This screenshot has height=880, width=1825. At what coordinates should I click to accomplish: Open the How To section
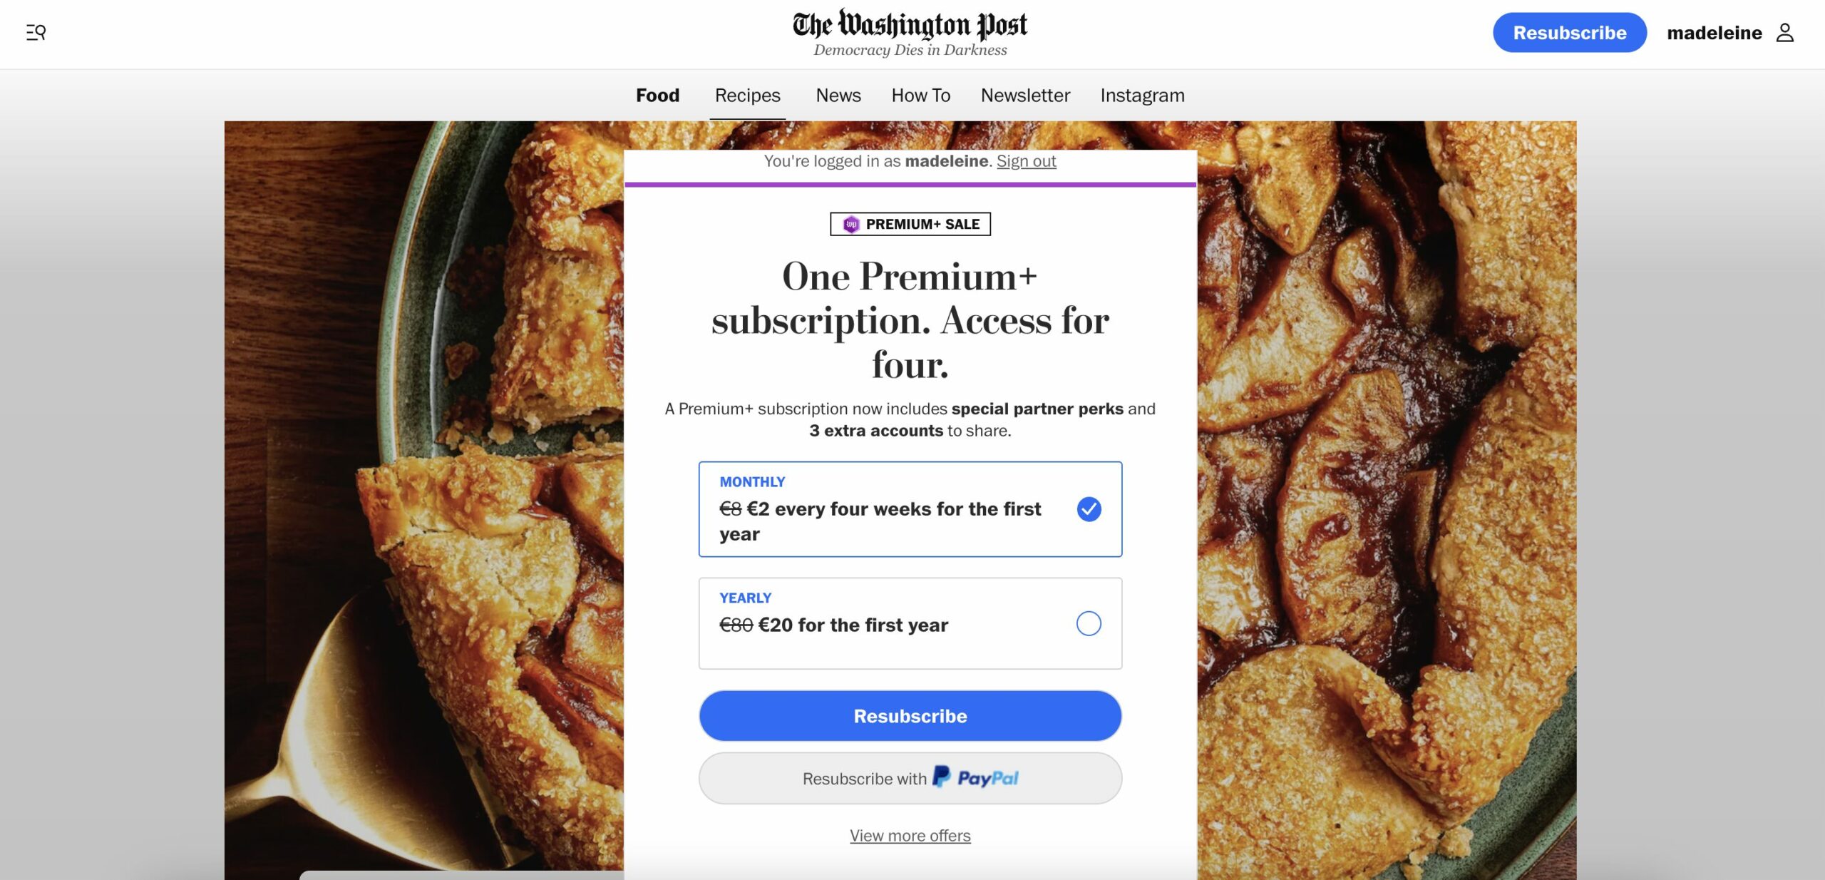tap(920, 95)
